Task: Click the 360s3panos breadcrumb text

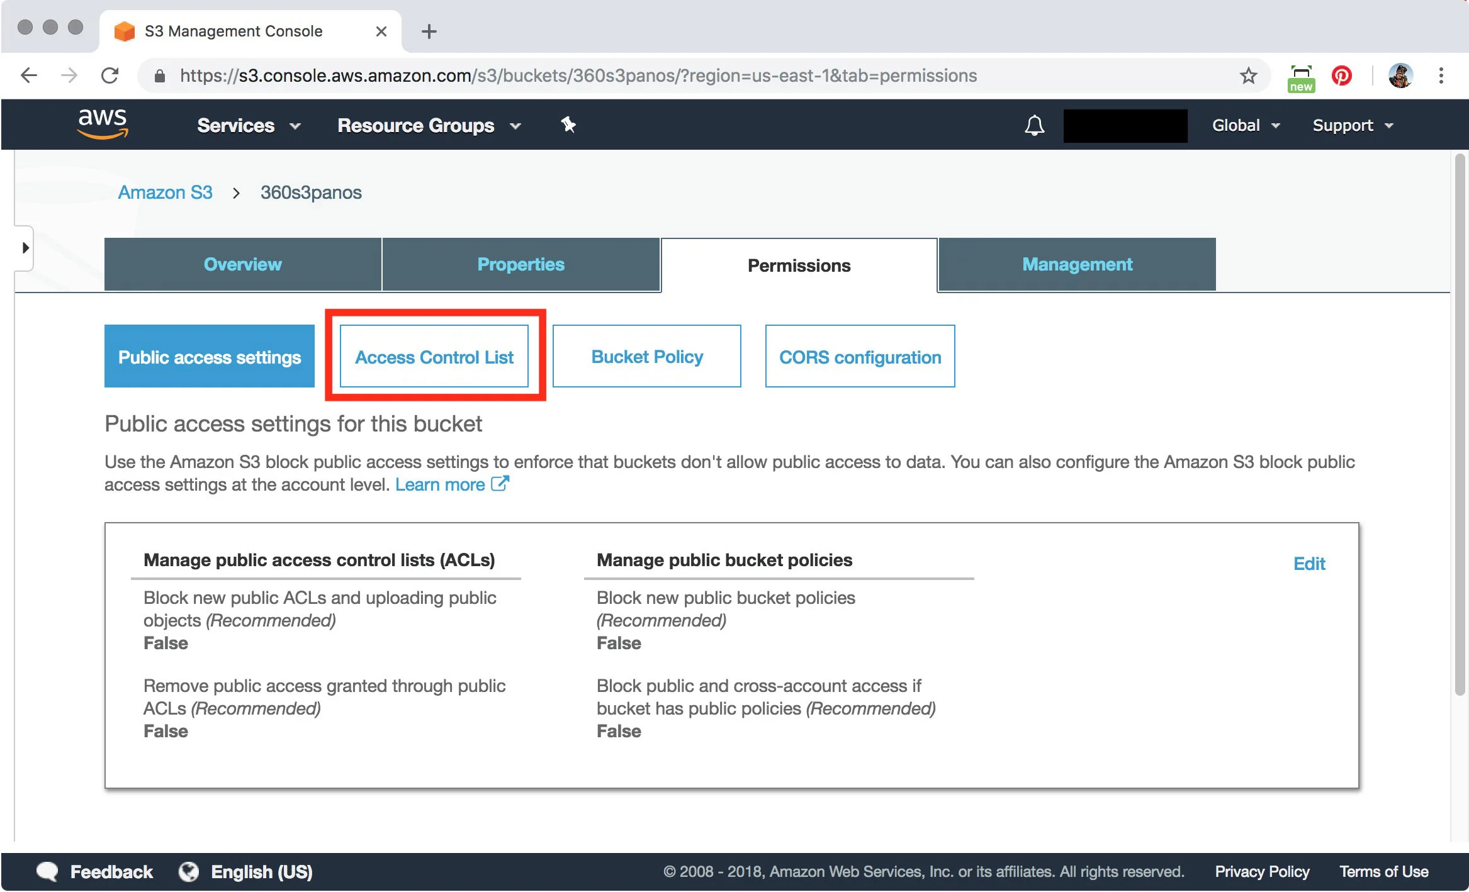Action: pyautogui.click(x=311, y=192)
